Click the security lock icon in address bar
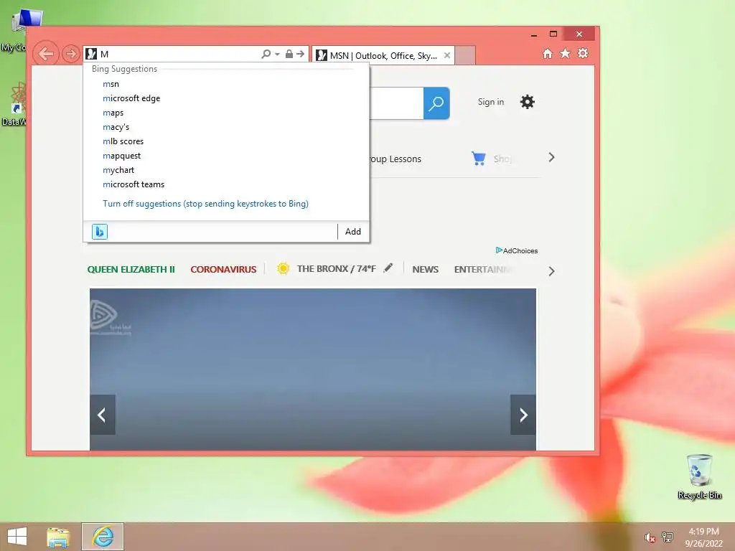Screen dimensions: 735x551 click(289, 54)
